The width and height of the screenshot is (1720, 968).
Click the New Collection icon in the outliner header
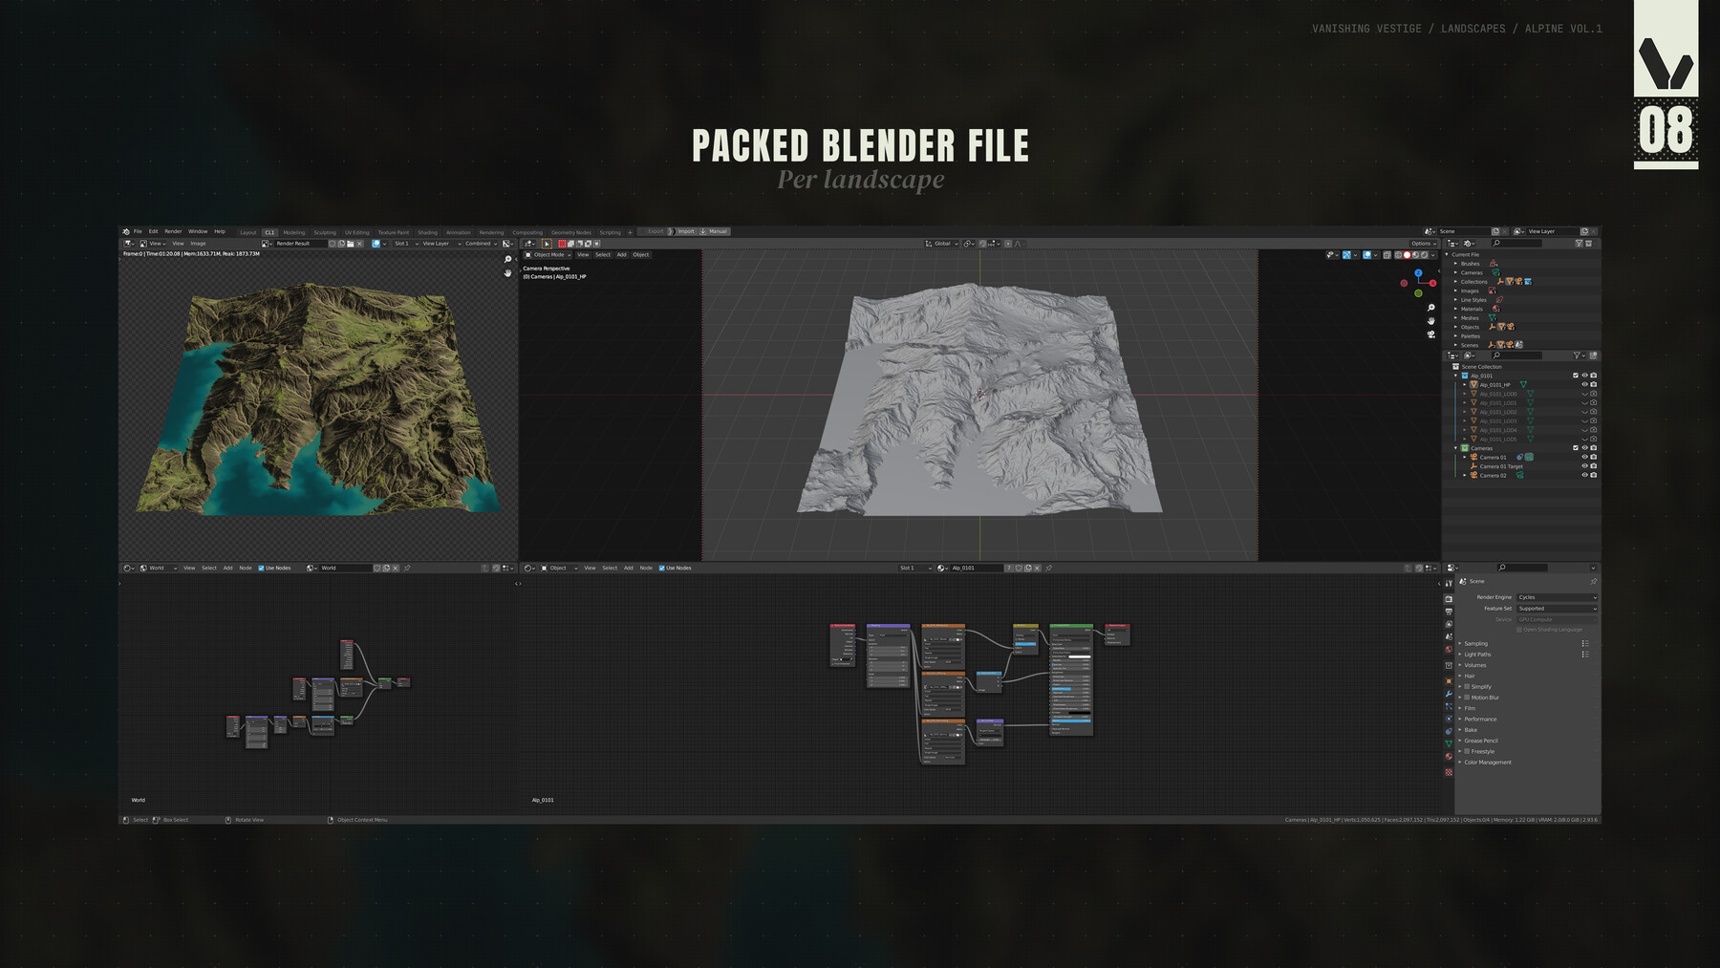coord(1594,355)
